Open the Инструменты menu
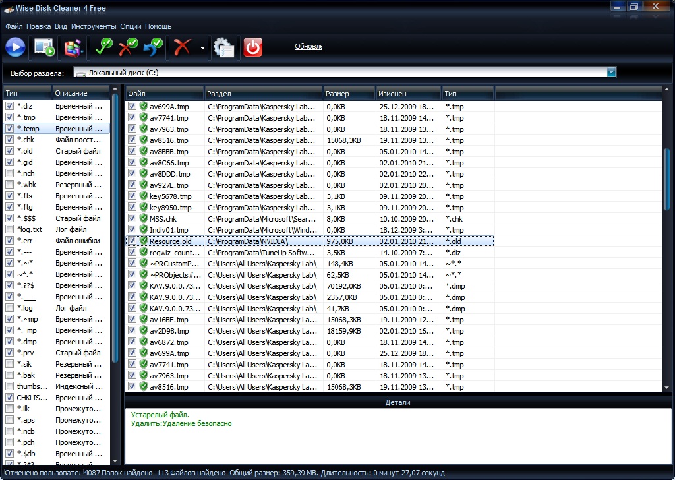Screen dimensions: 675x480 coord(94,26)
